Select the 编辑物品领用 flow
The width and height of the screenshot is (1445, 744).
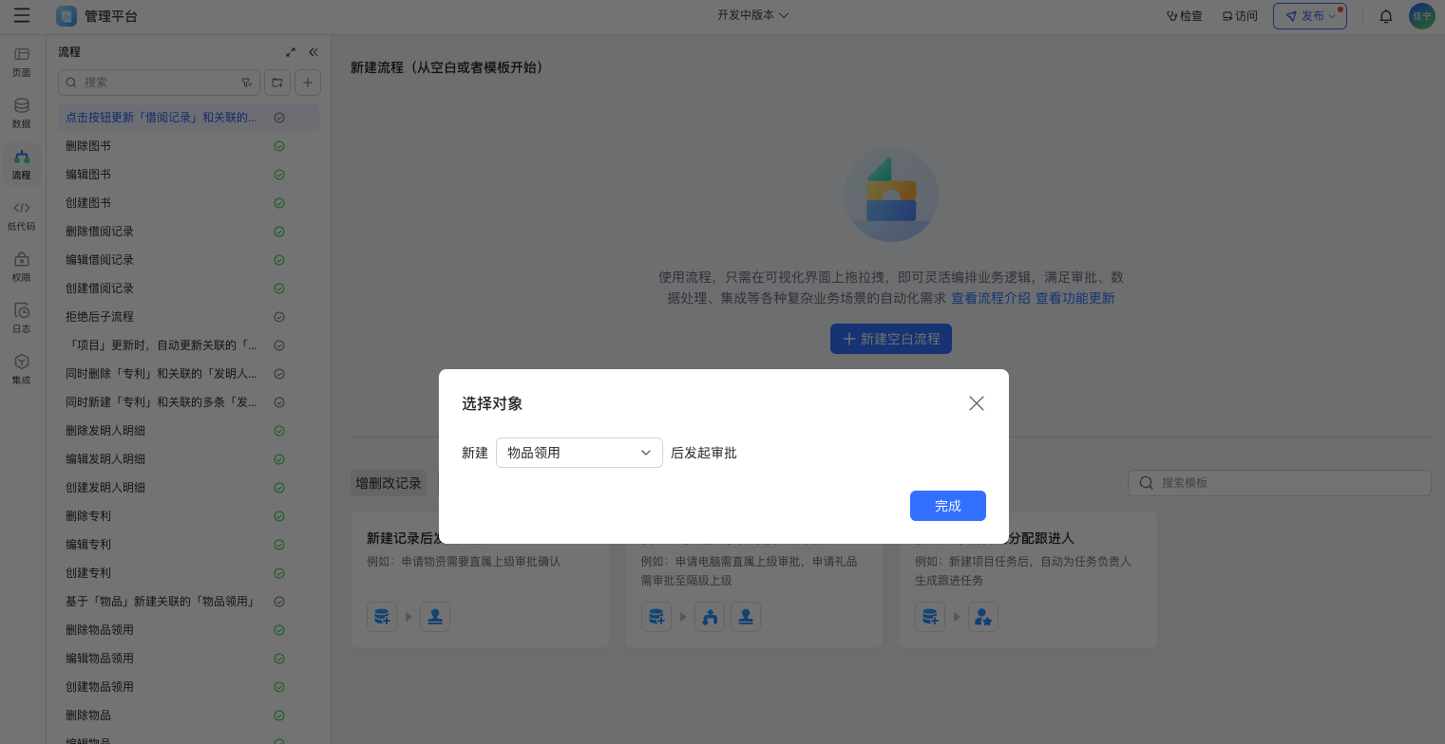coord(188,659)
